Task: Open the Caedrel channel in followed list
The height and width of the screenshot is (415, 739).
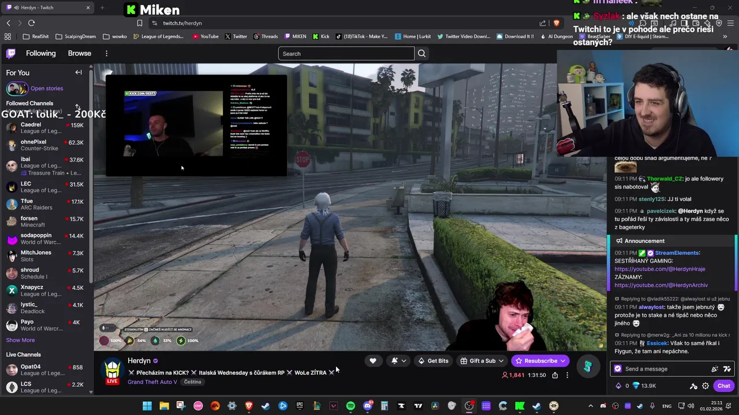Action: click(x=45, y=128)
